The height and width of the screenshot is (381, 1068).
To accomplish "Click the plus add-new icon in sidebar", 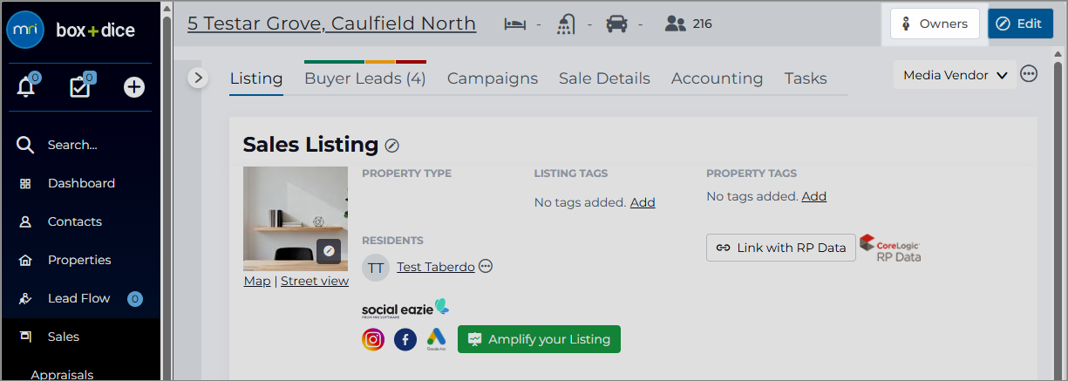I will tap(133, 86).
